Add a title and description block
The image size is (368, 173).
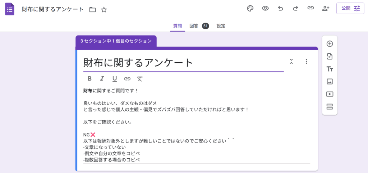(x=330, y=69)
